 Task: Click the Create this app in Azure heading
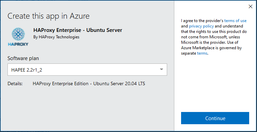click(49, 16)
